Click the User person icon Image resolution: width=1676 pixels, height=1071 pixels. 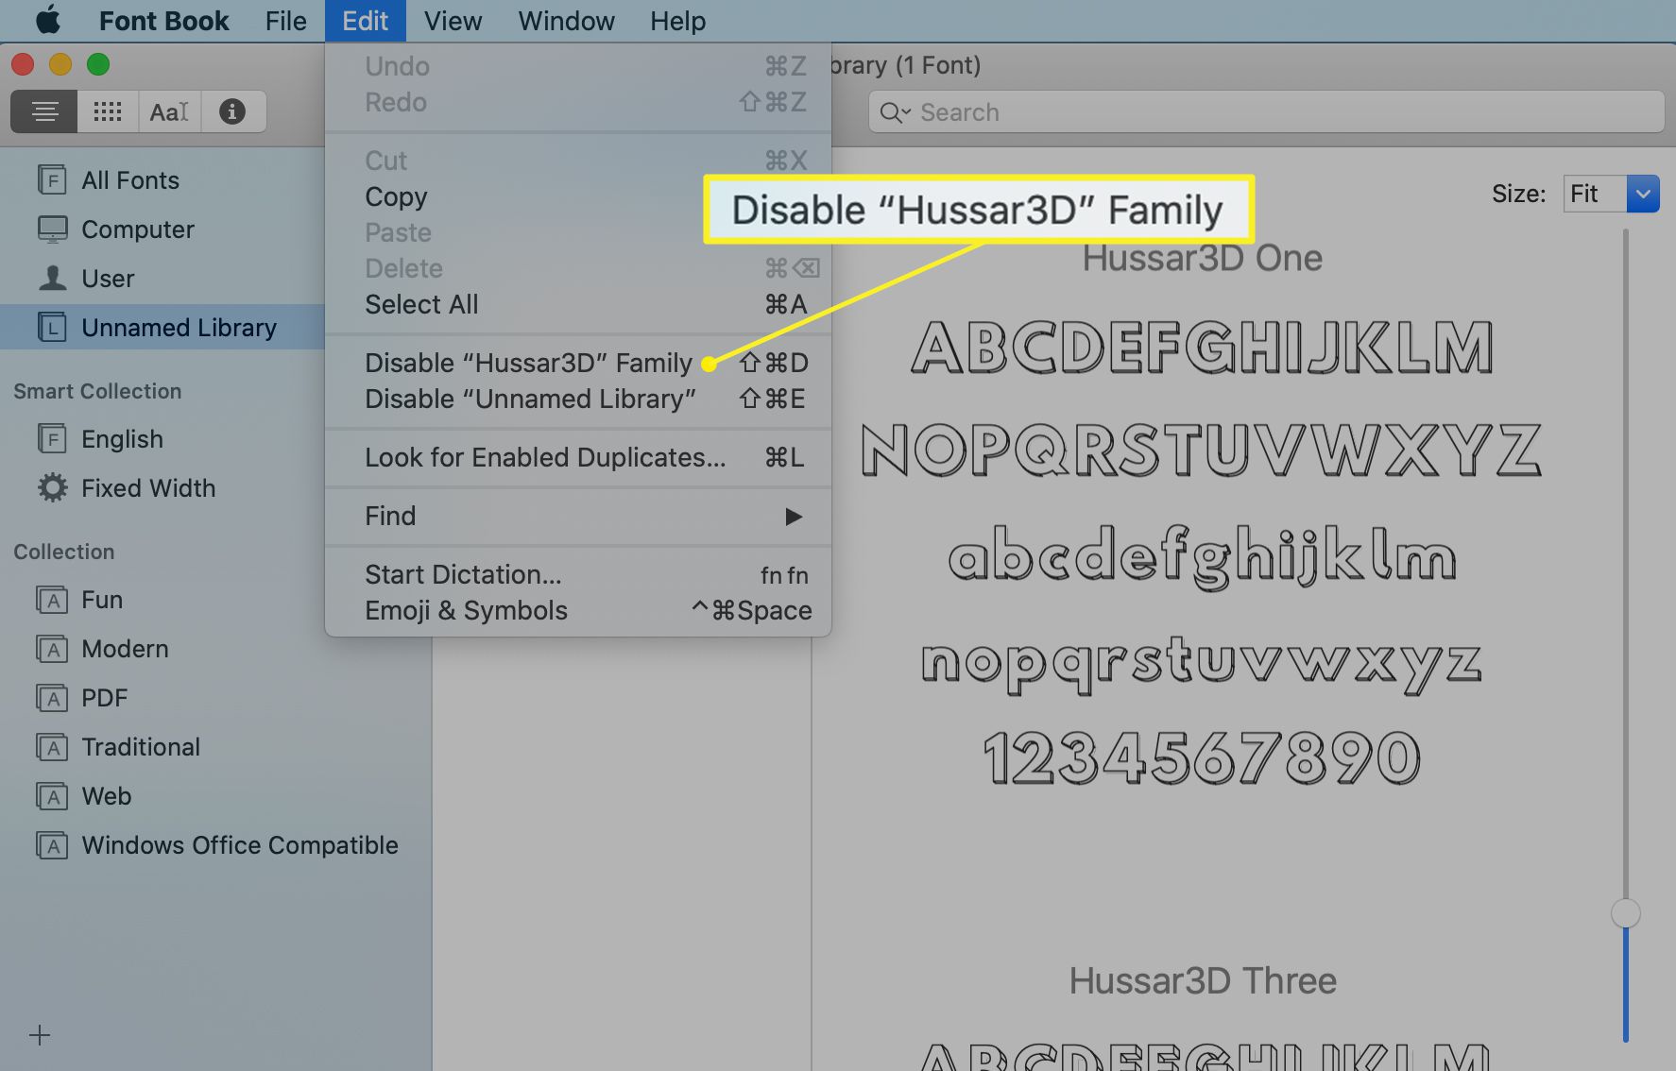(52, 278)
